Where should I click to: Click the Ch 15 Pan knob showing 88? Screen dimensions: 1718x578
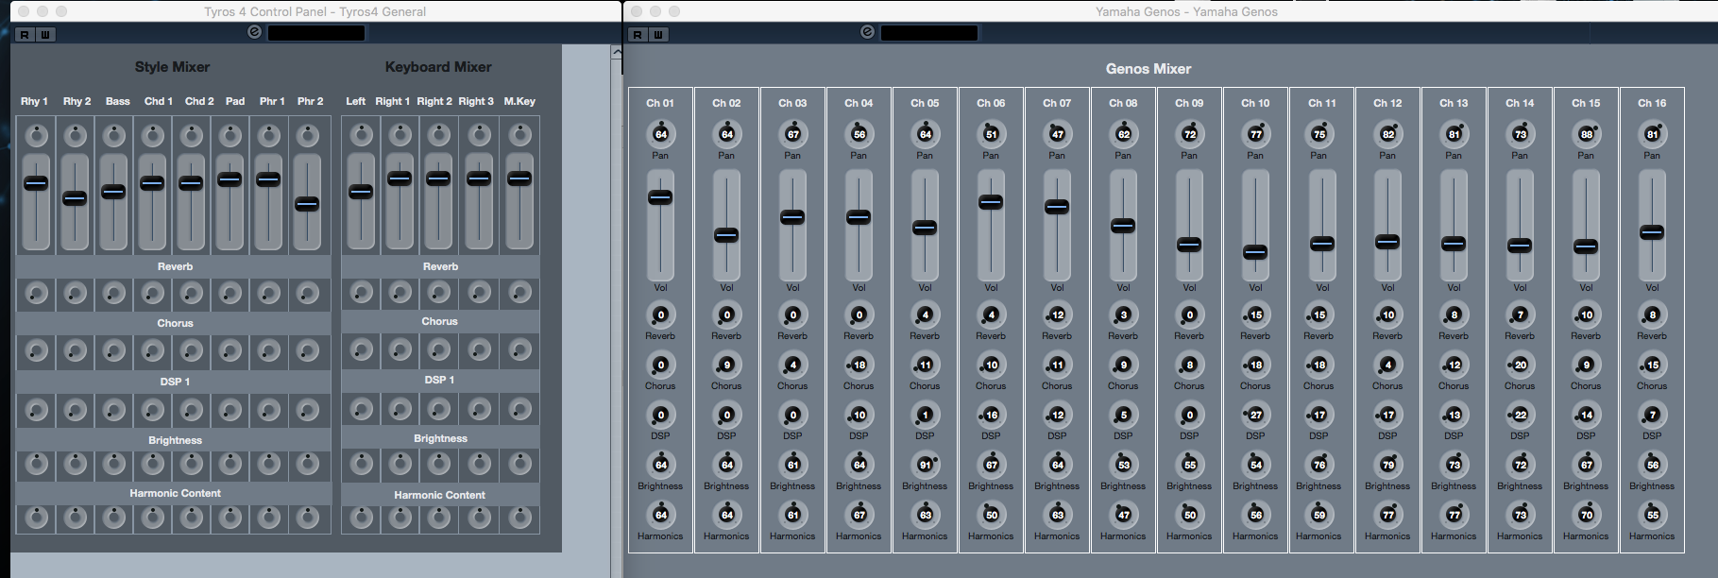pos(1586,134)
